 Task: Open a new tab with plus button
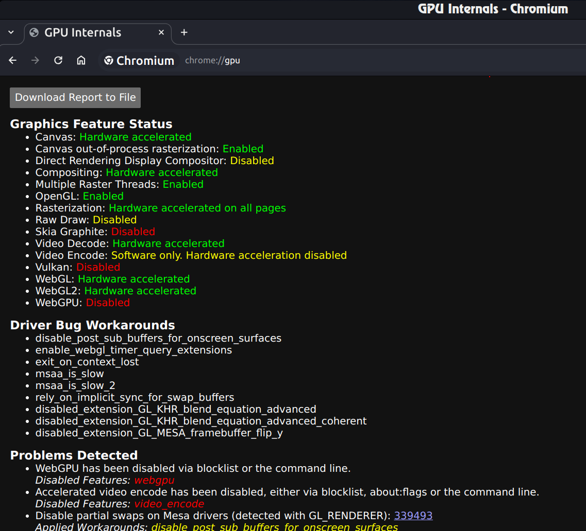[184, 32]
